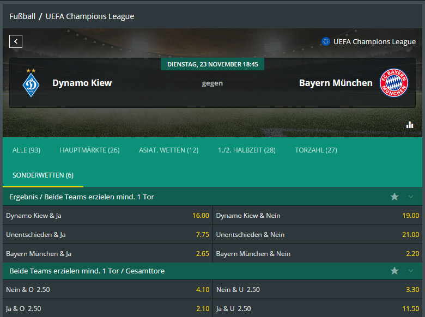Image resolution: width=425 pixels, height=317 pixels.
Task: Pick Bayern München & Ja at 2.65
Action: pos(107,253)
